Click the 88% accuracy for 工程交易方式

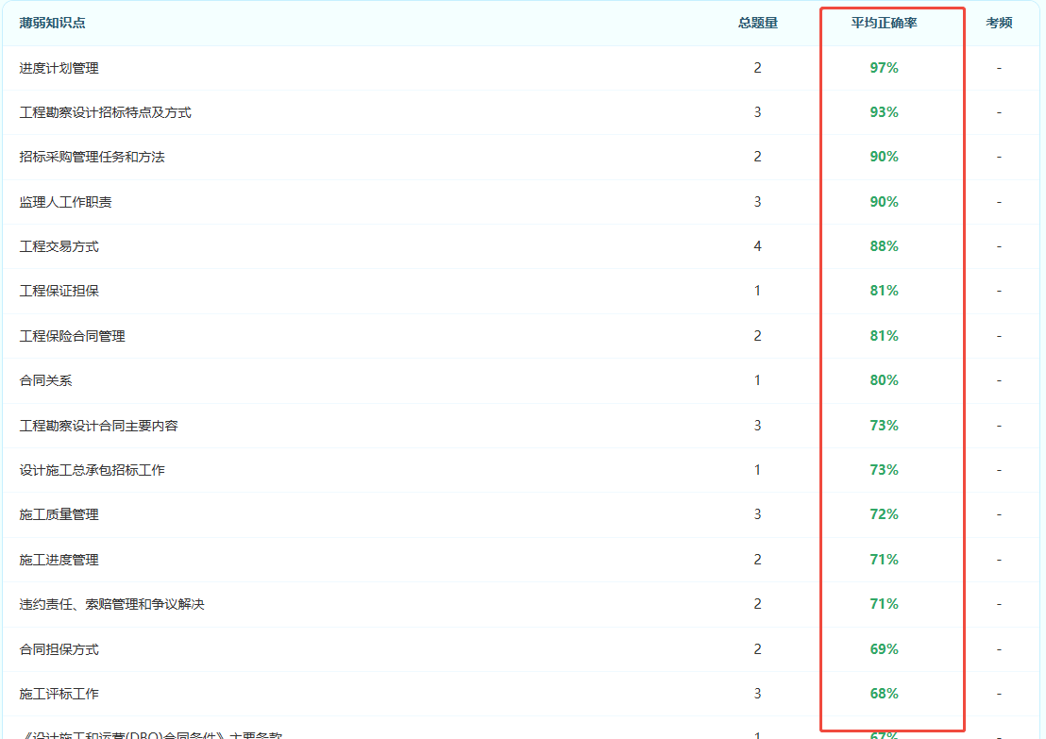(884, 246)
